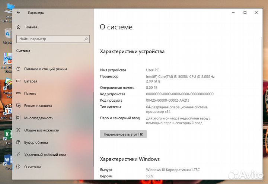The width and height of the screenshot is (268, 184).
Task: Select the Код устройства zeros value
Action: (180, 94)
